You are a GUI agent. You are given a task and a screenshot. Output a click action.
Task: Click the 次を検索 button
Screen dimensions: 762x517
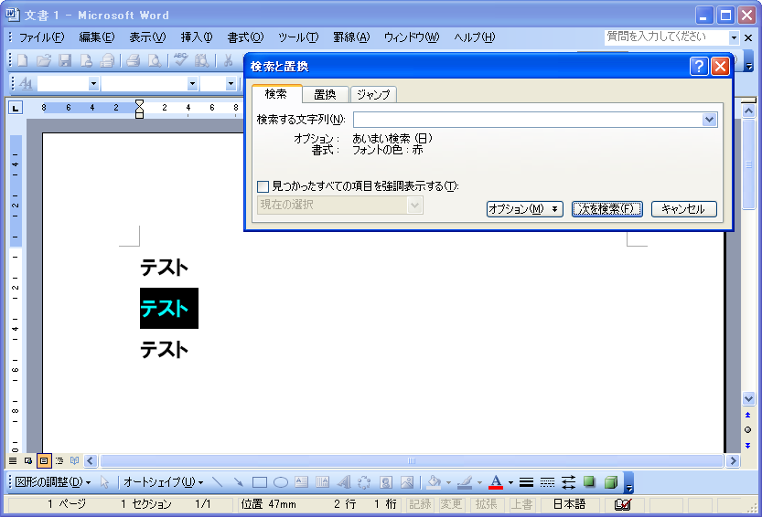607,209
